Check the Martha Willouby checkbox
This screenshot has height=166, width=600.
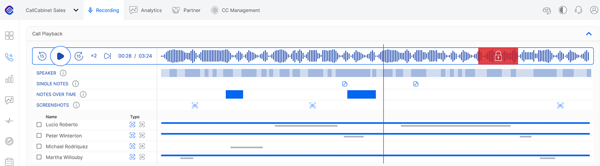coord(39,157)
